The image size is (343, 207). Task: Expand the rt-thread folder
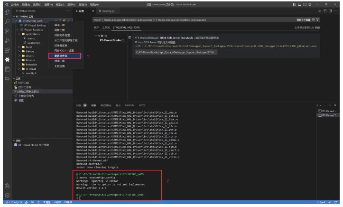click(x=19, y=69)
